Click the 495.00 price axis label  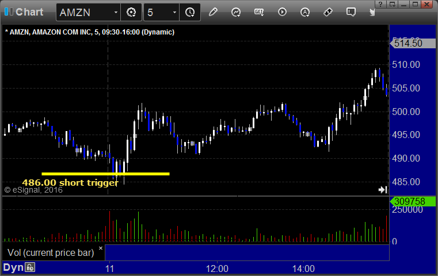click(406, 135)
